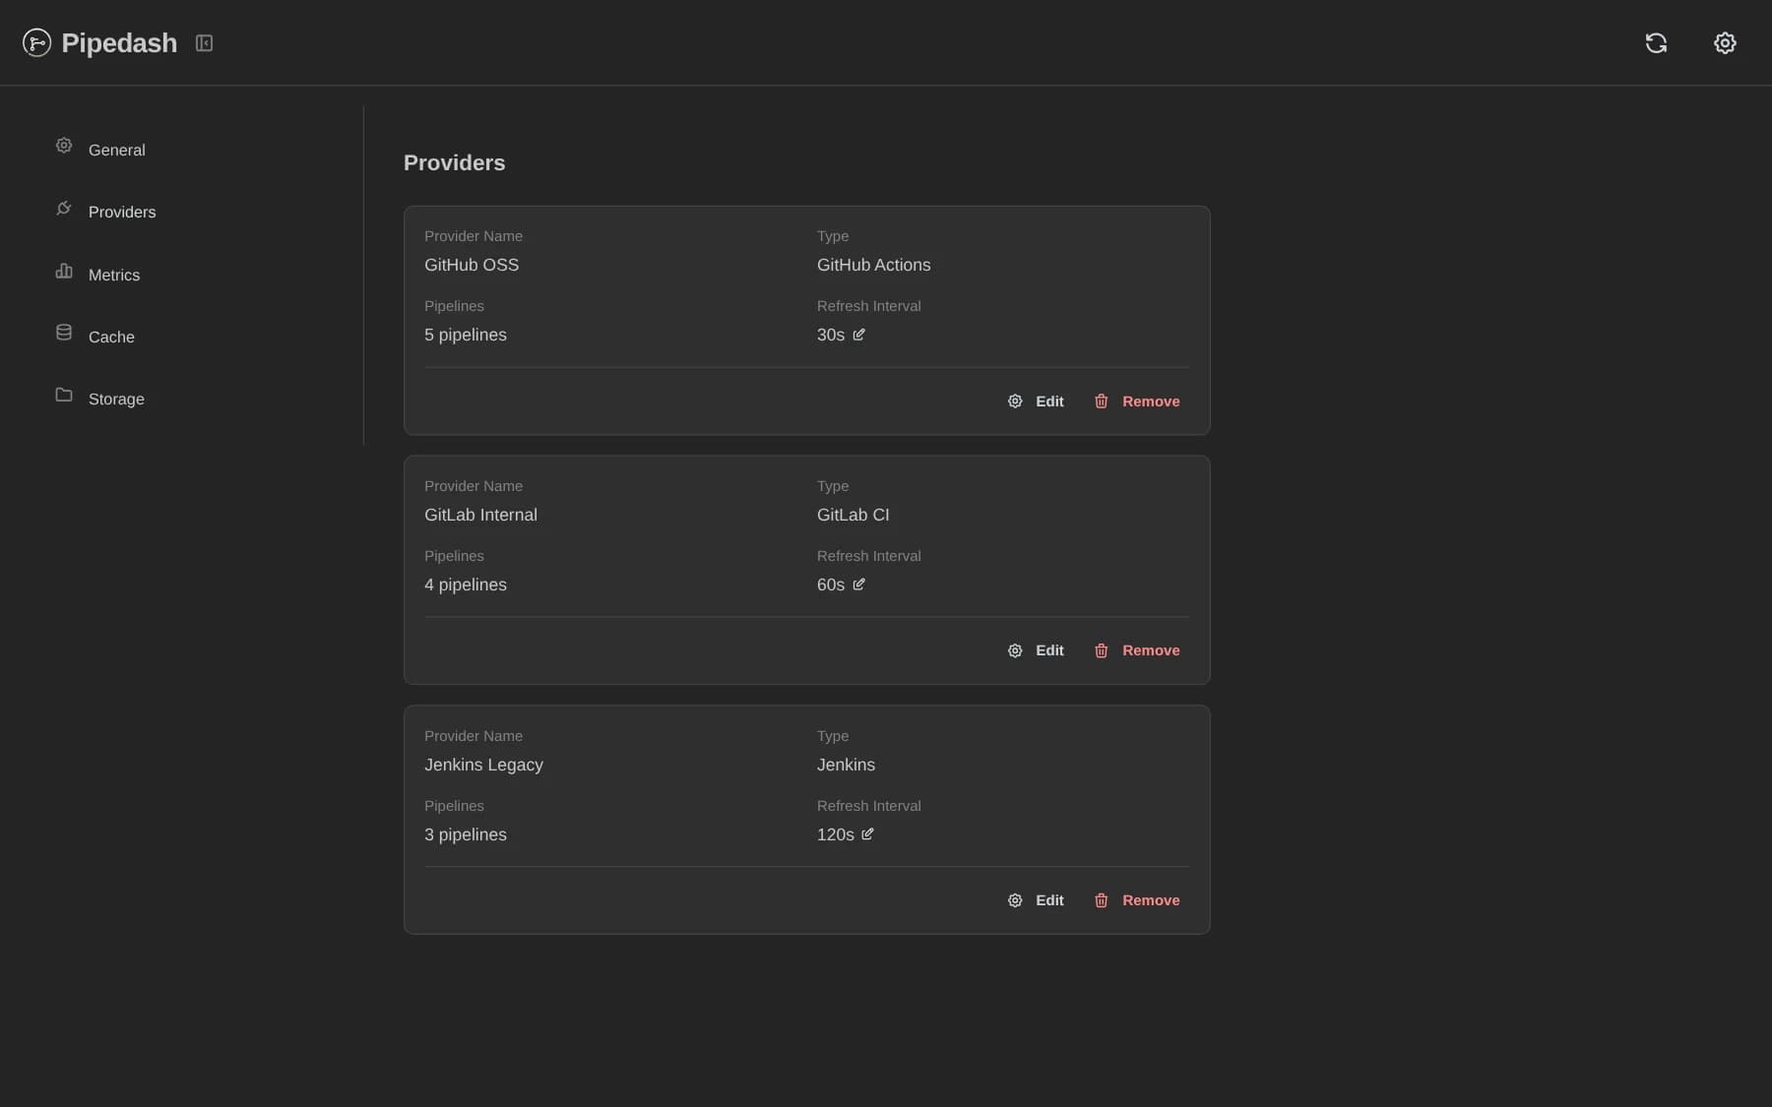Image resolution: width=1772 pixels, height=1107 pixels.
Task: Select the Jenkins type value
Action: (x=846, y=765)
